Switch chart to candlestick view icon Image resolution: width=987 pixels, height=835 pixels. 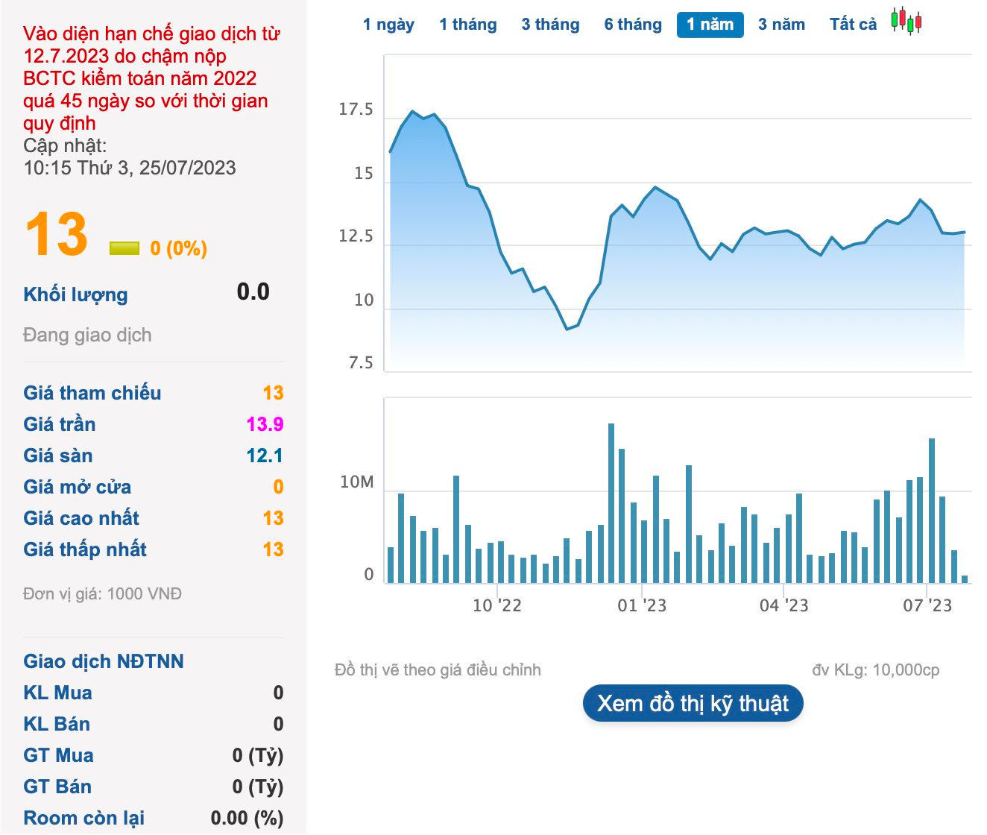[x=906, y=21]
